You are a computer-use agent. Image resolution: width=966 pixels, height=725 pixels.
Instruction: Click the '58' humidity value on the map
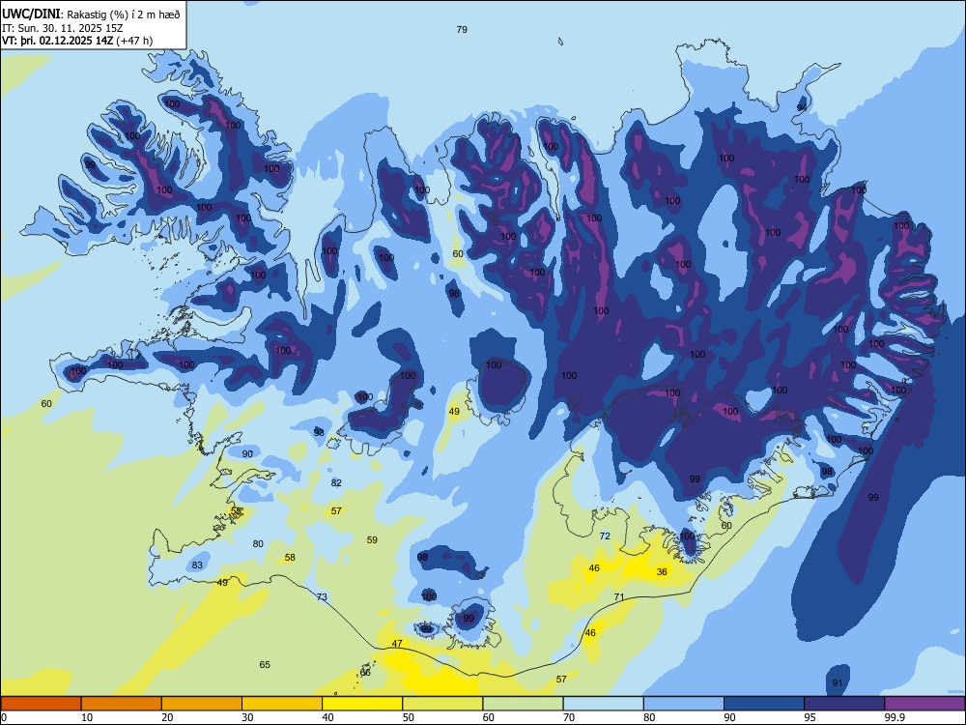click(290, 557)
